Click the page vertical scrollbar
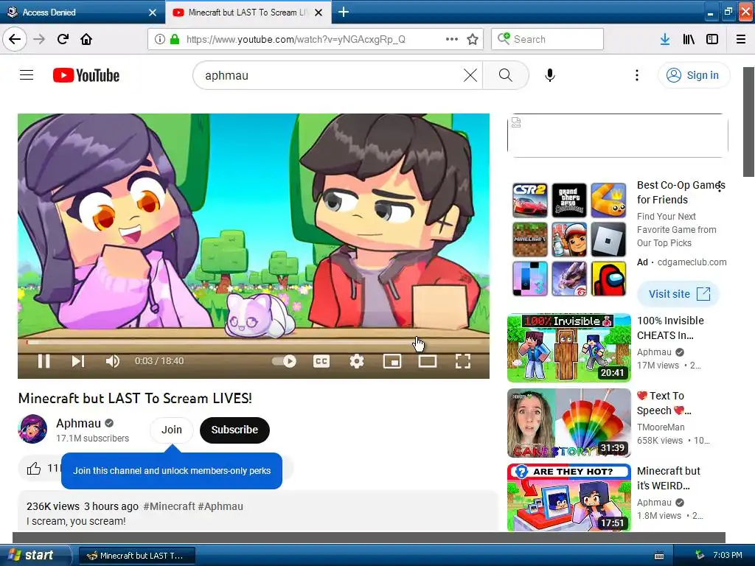Screen dimensions: 755x566 749,122
